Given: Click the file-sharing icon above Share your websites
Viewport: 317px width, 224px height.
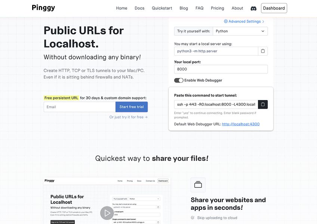Looking at the screenshot, I should tap(198, 184).
